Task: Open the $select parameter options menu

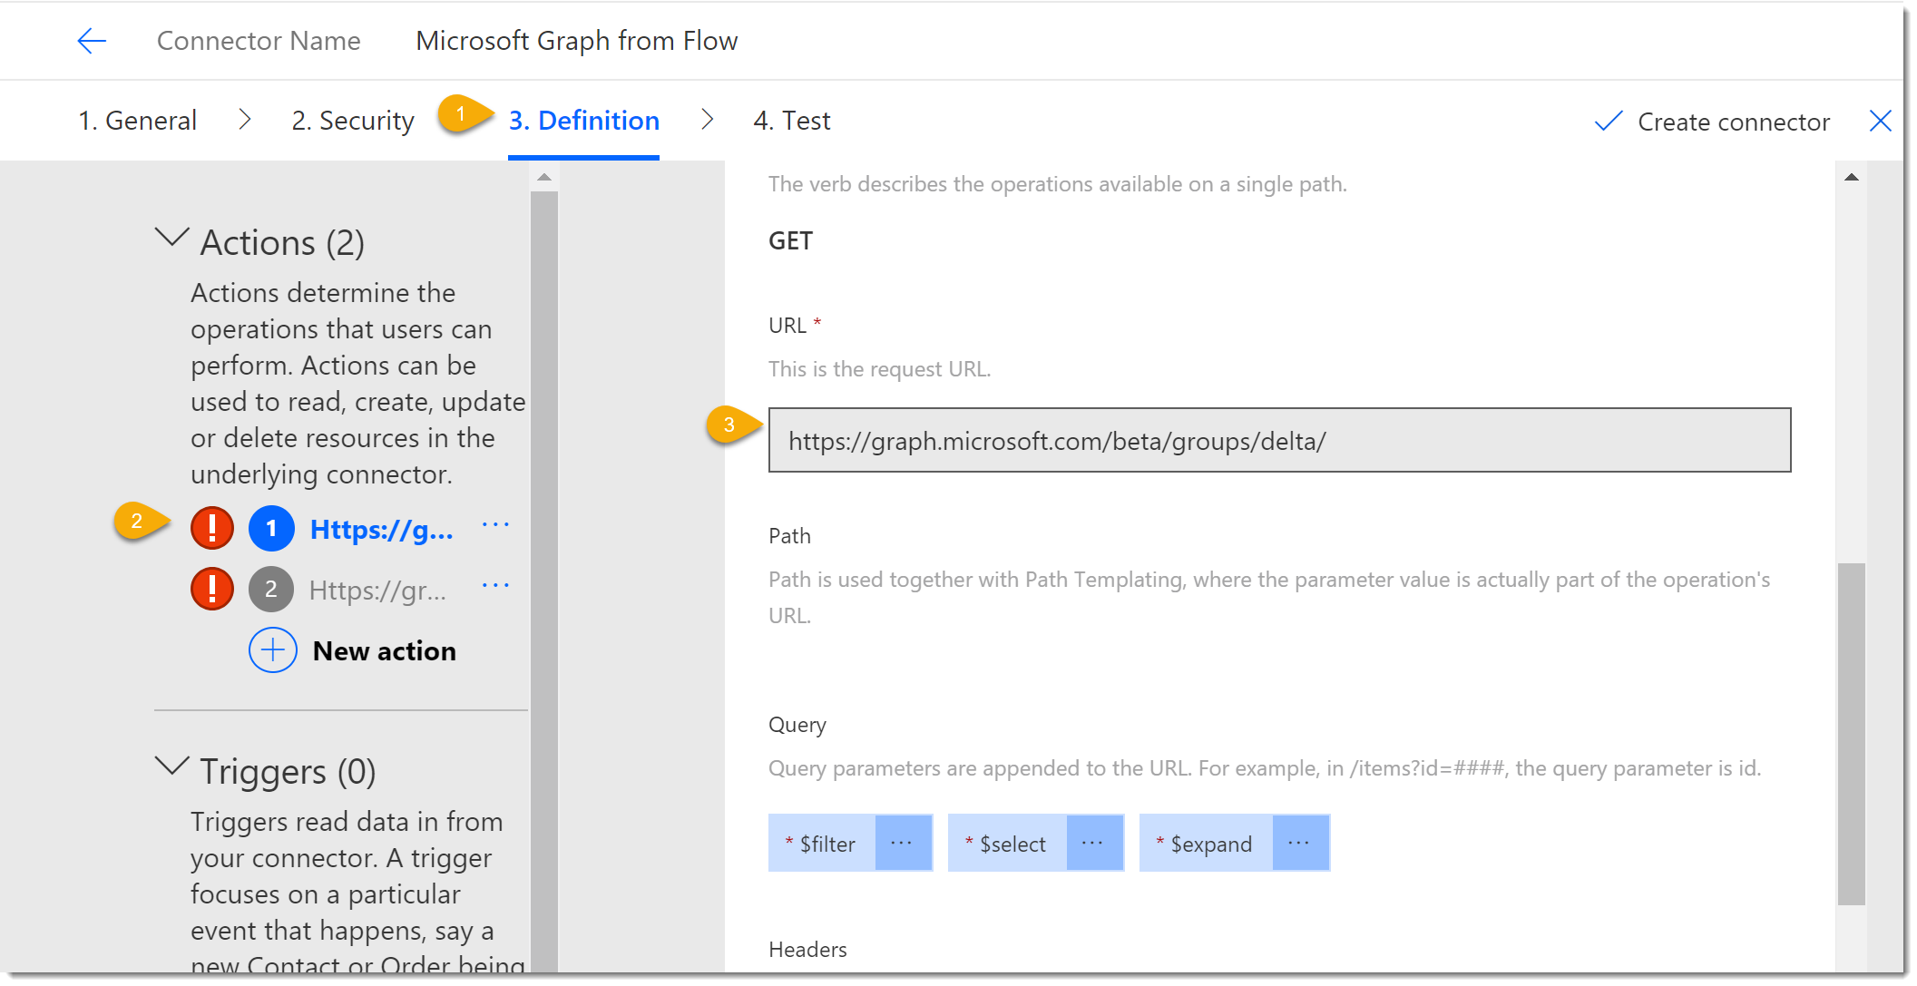Action: click(x=1094, y=843)
